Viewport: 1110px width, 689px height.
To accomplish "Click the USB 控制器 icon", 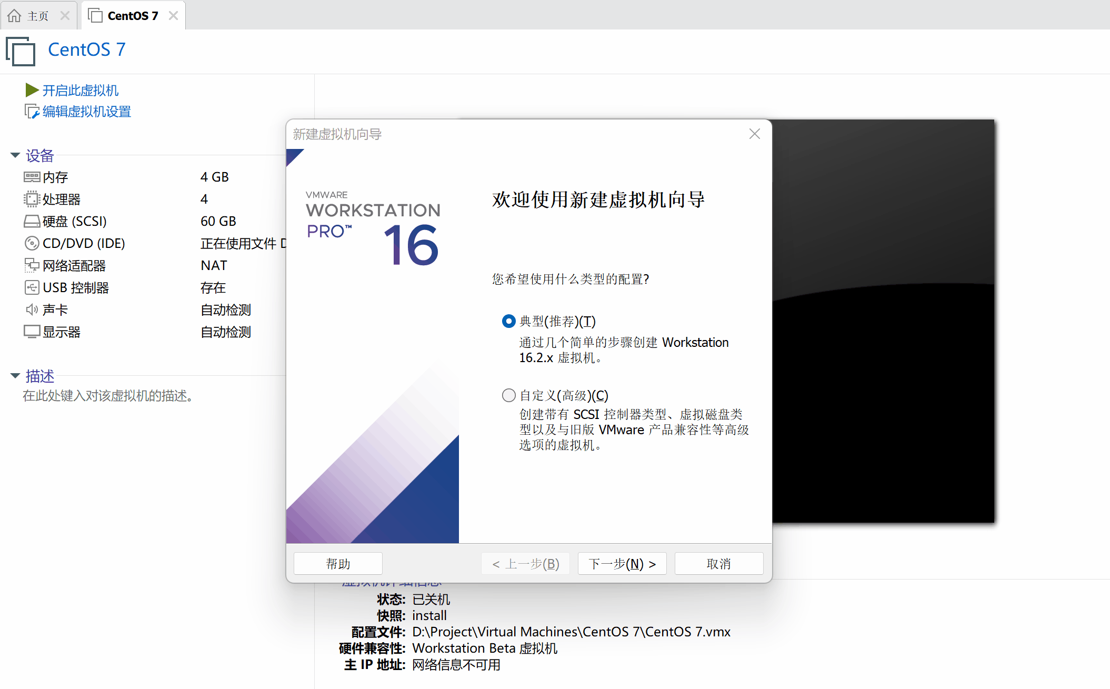I will pyautogui.click(x=32, y=287).
